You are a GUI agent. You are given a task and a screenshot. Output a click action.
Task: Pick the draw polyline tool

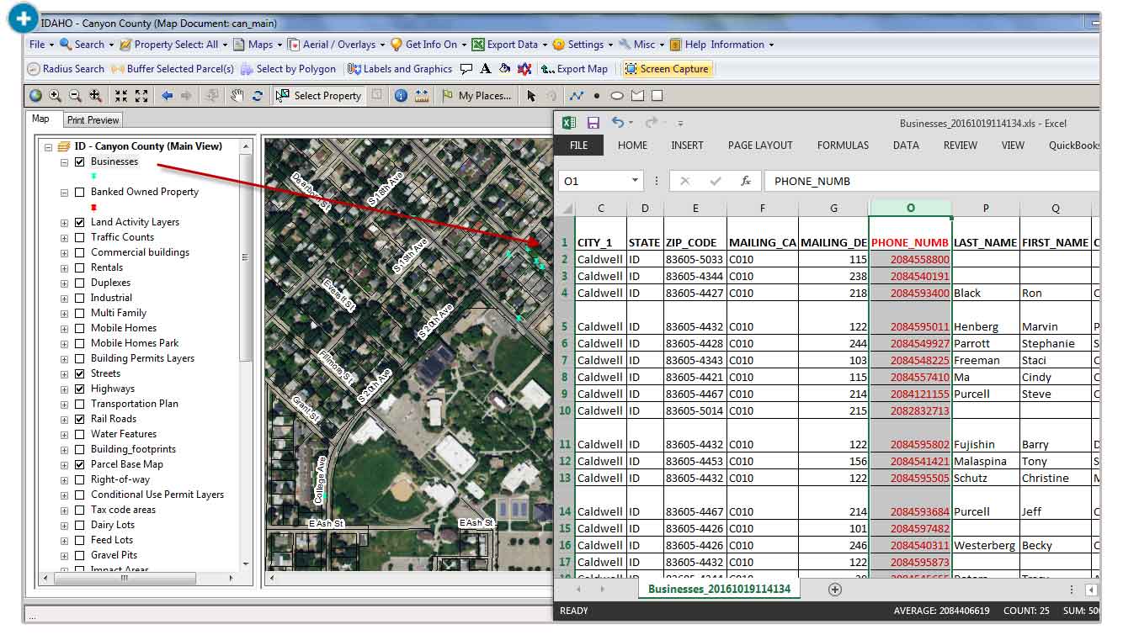point(577,96)
